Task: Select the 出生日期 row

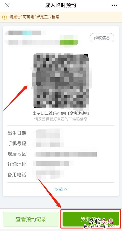Action: (61, 133)
